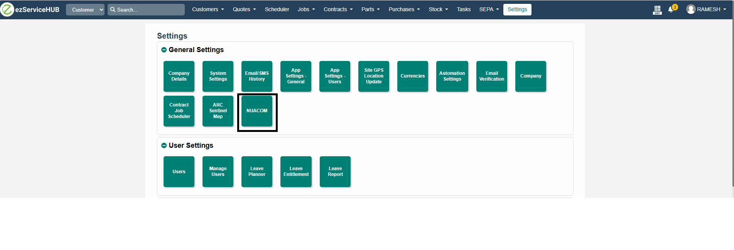Expand the Customers menu

coord(208,9)
